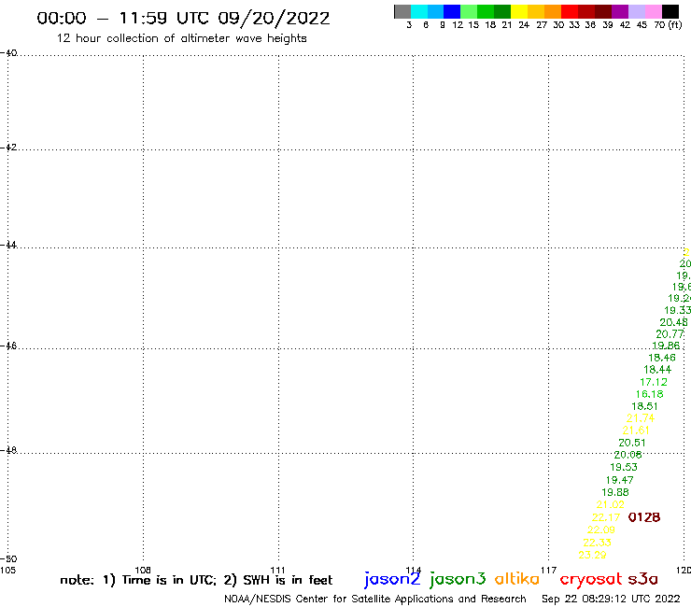Select the 20.77 wave height value
The height and width of the screenshot is (607, 691).
click(x=670, y=334)
